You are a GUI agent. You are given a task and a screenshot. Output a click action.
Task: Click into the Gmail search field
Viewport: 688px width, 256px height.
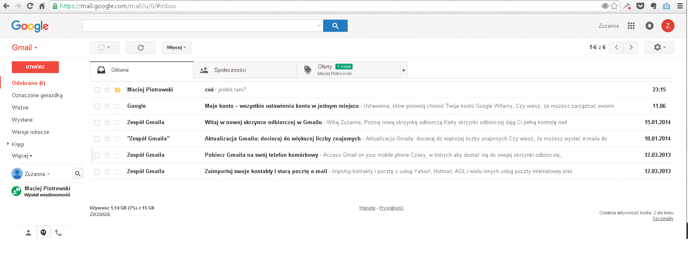tap(199, 26)
